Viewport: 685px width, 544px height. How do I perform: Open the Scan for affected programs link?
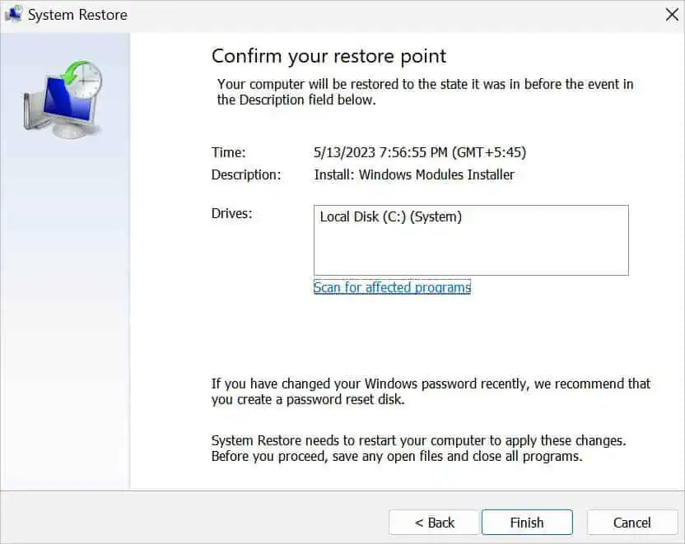392,287
